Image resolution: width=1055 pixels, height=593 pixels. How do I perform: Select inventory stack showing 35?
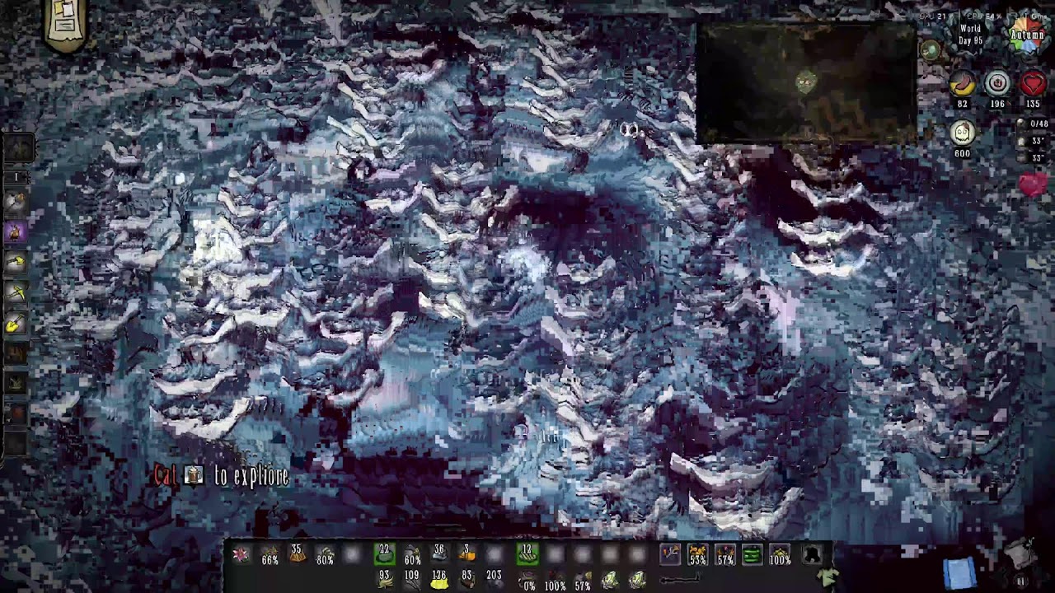coord(297,555)
